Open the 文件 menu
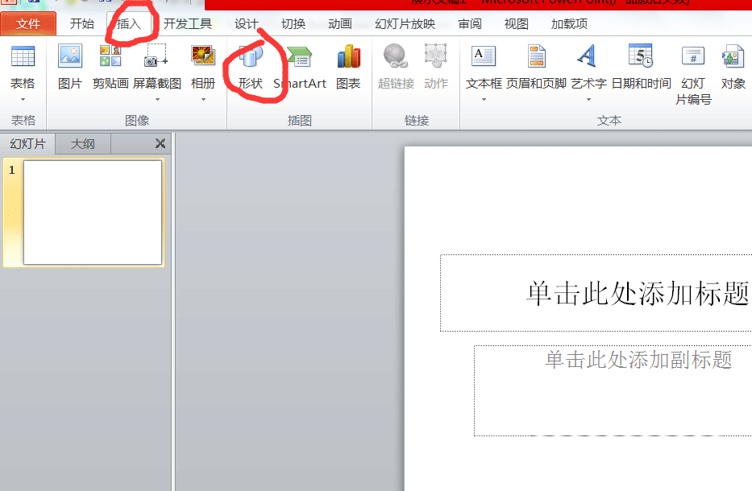 (x=28, y=24)
